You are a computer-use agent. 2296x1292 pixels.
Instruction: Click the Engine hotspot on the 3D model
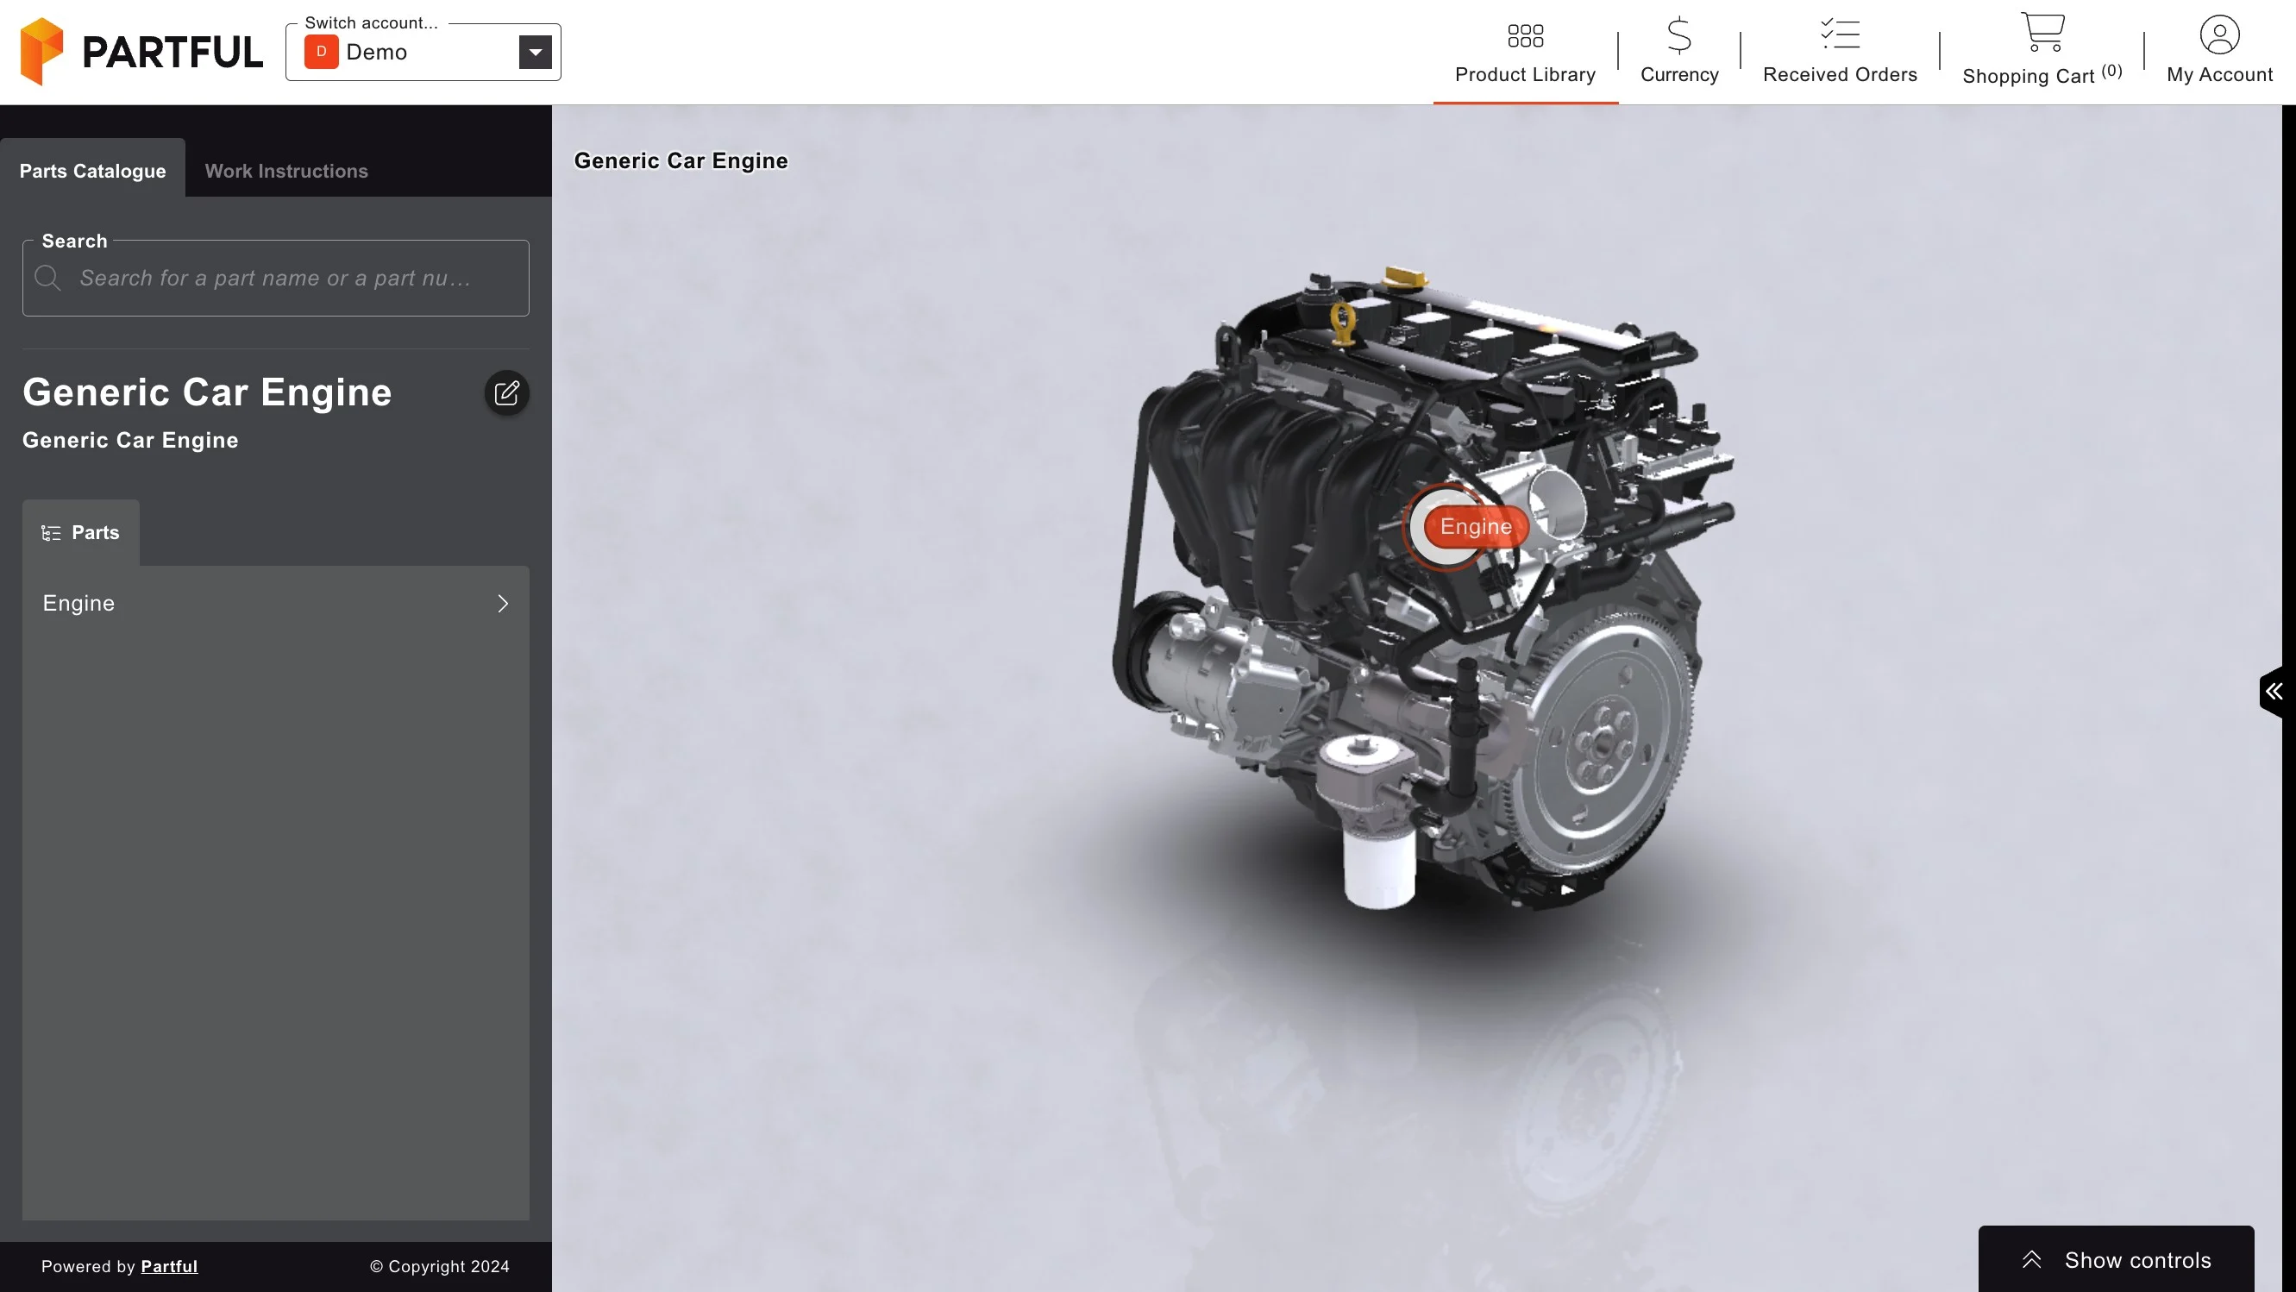tap(1475, 527)
